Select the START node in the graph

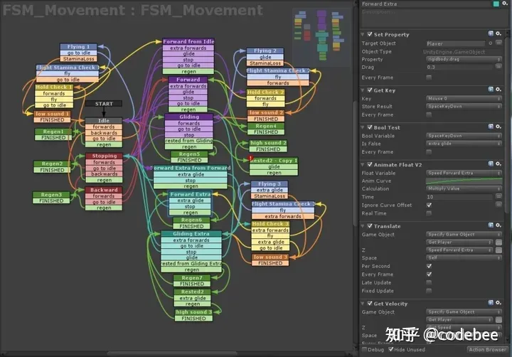pos(103,104)
